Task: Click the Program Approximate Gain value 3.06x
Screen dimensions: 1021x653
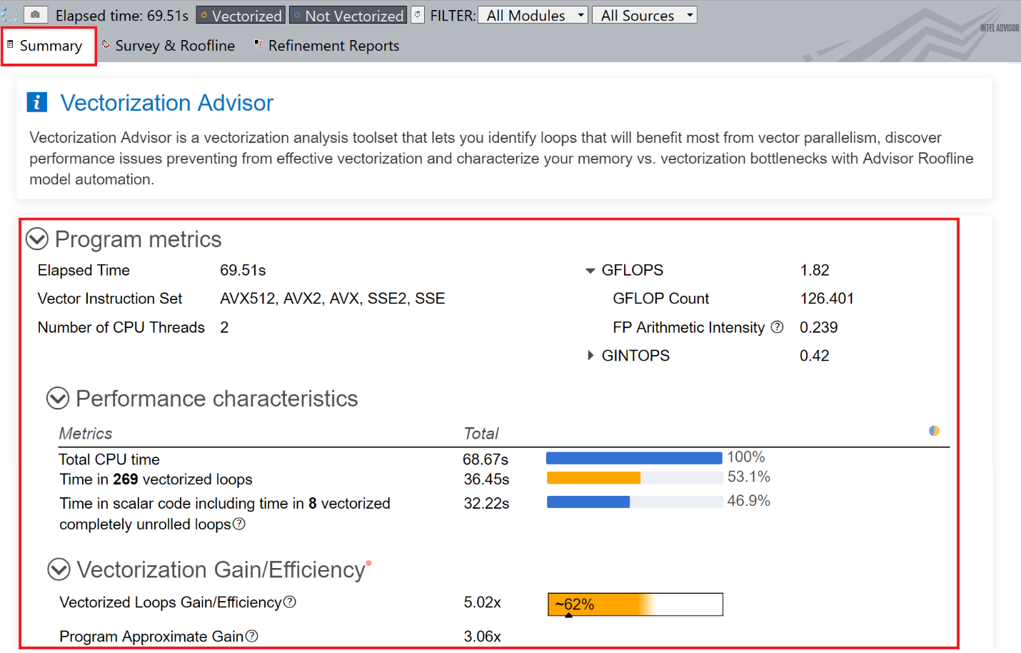Action: [x=483, y=637]
